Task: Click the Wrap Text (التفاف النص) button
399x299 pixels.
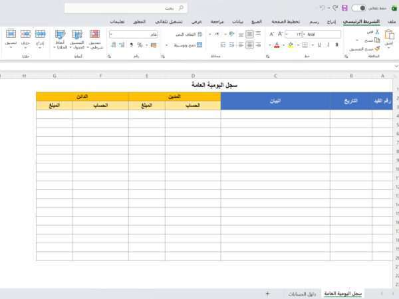Action: (x=193, y=34)
